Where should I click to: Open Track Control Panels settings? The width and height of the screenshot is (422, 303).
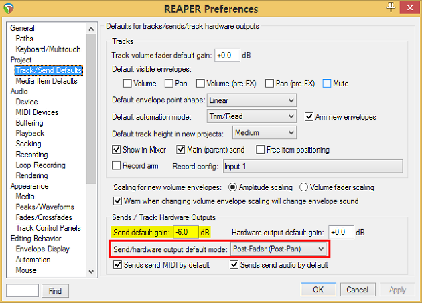tap(48, 228)
